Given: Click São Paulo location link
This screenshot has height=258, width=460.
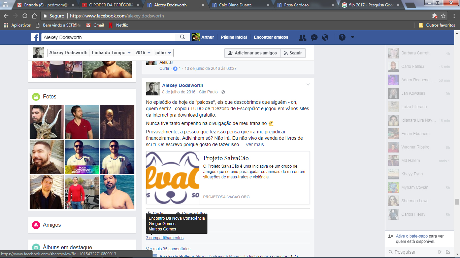Looking at the screenshot, I should [208, 92].
